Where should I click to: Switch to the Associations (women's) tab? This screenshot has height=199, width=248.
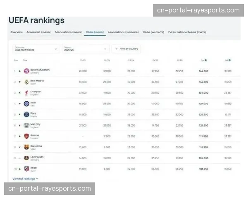pyautogui.click(x=123, y=32)
